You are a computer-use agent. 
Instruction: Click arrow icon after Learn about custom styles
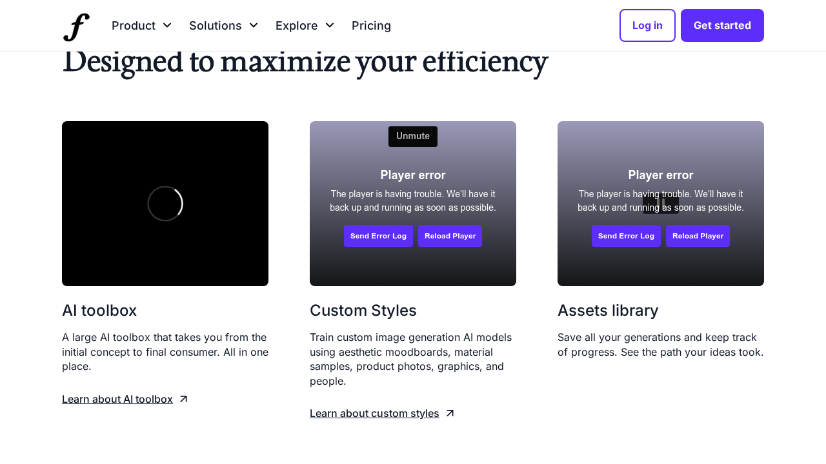pyautogui.click(x=450, y=414)
